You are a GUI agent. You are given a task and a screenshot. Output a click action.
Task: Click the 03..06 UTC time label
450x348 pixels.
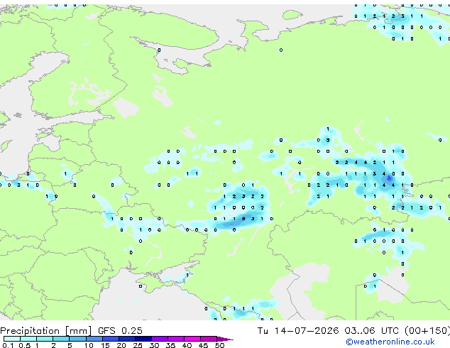click(372, 330)
